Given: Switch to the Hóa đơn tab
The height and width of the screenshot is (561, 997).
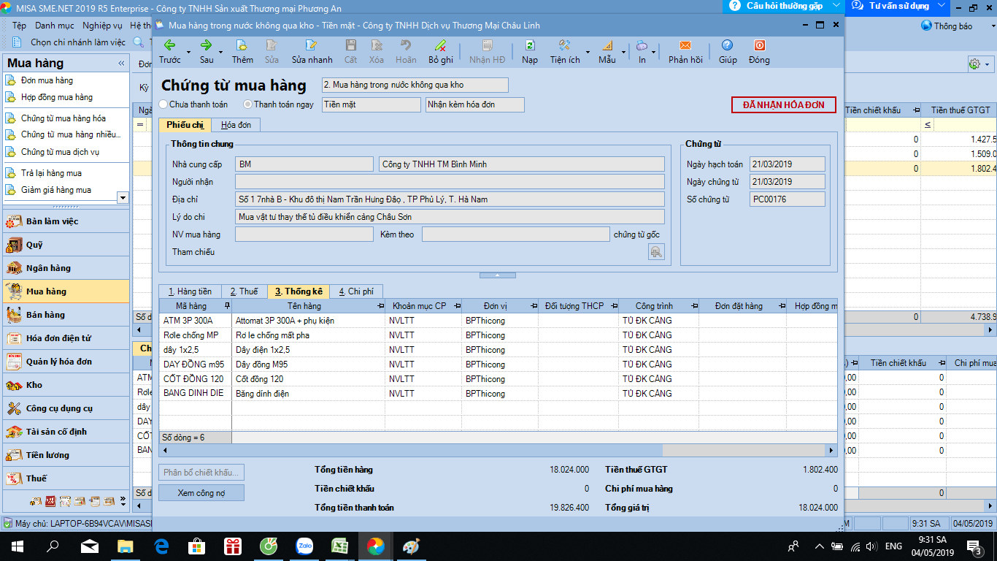Looking at the screenshot, I should click(x=236, y=125).
